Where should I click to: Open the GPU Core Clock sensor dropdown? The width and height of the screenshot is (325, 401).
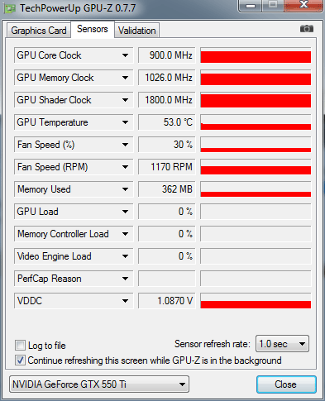[125, 55]
